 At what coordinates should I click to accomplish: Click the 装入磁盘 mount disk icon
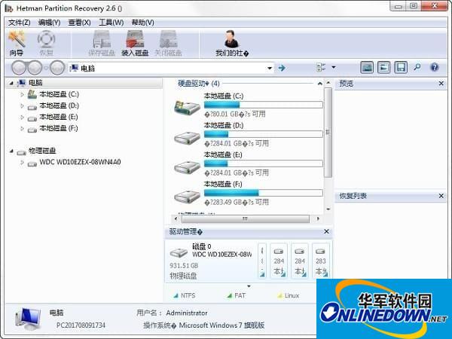tap(135, 39)
